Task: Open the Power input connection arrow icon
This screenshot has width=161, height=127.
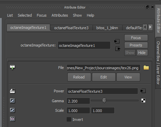Action: 143,91
